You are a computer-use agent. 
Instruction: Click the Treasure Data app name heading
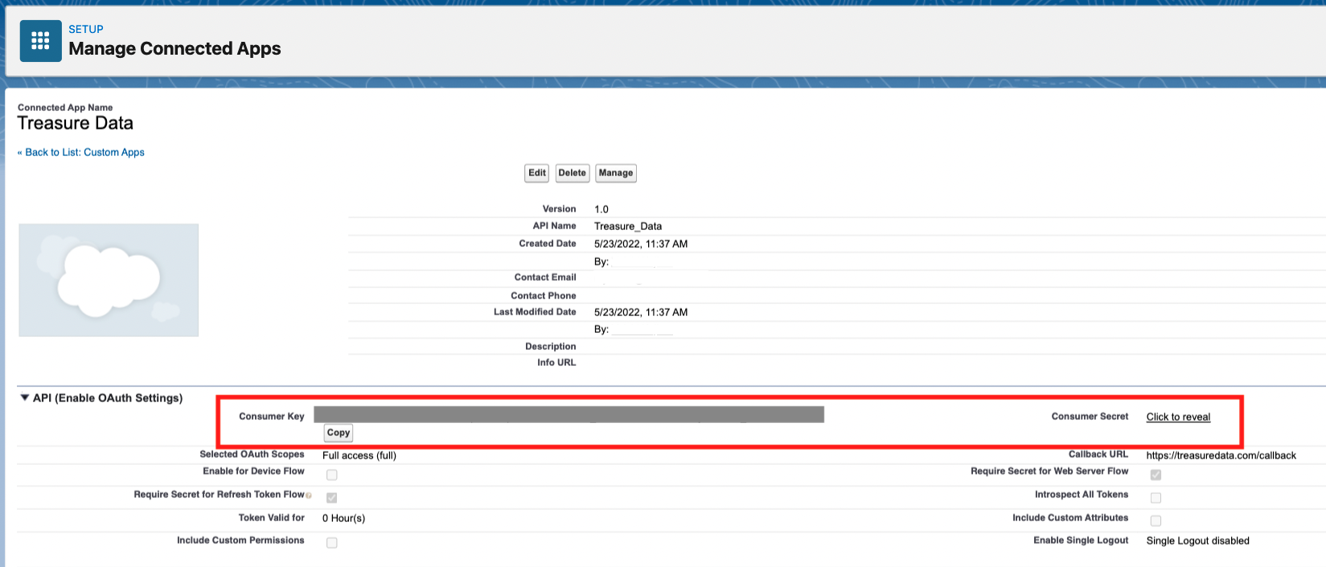click(x=76, y=123)
